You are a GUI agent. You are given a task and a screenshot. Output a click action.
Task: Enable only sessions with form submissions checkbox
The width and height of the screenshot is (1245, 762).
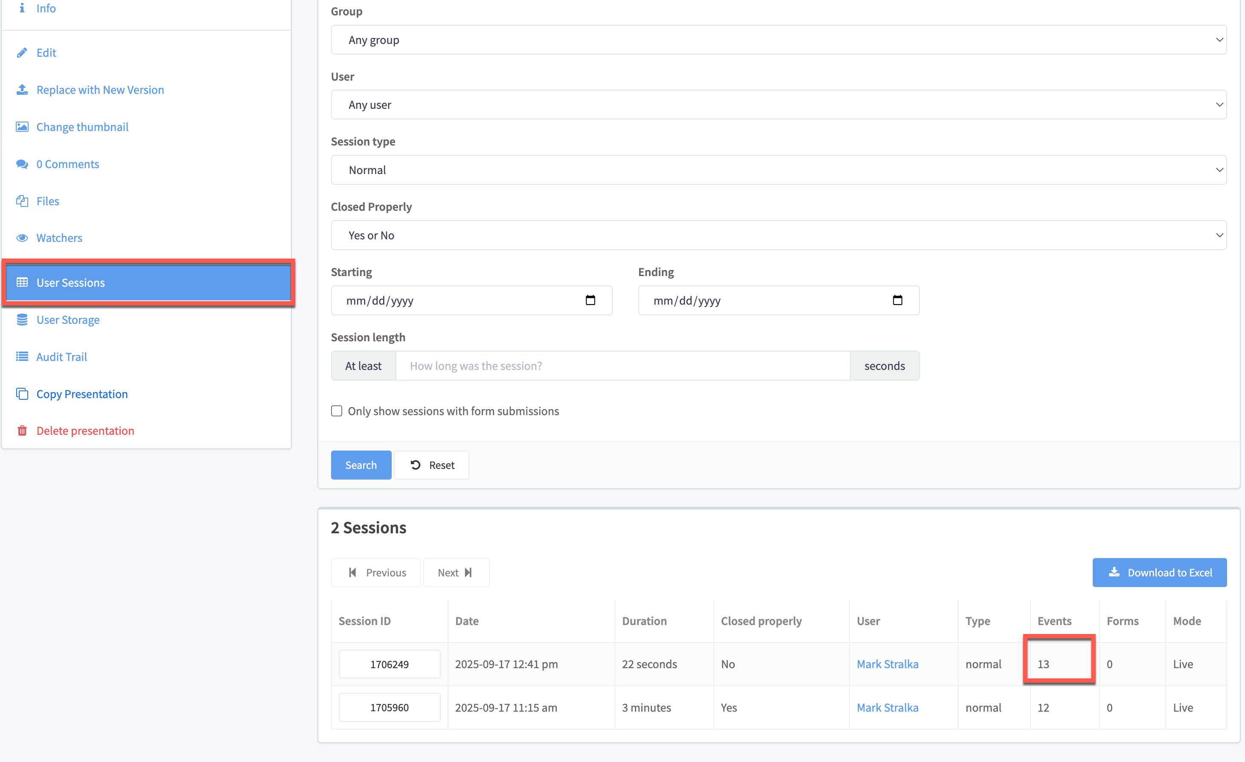337,411
